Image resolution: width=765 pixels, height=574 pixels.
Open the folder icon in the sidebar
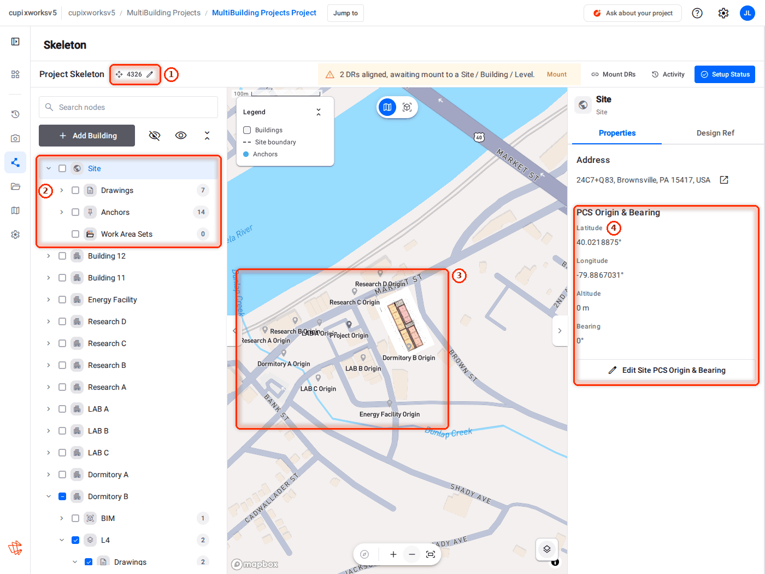(x=15, y=186)
